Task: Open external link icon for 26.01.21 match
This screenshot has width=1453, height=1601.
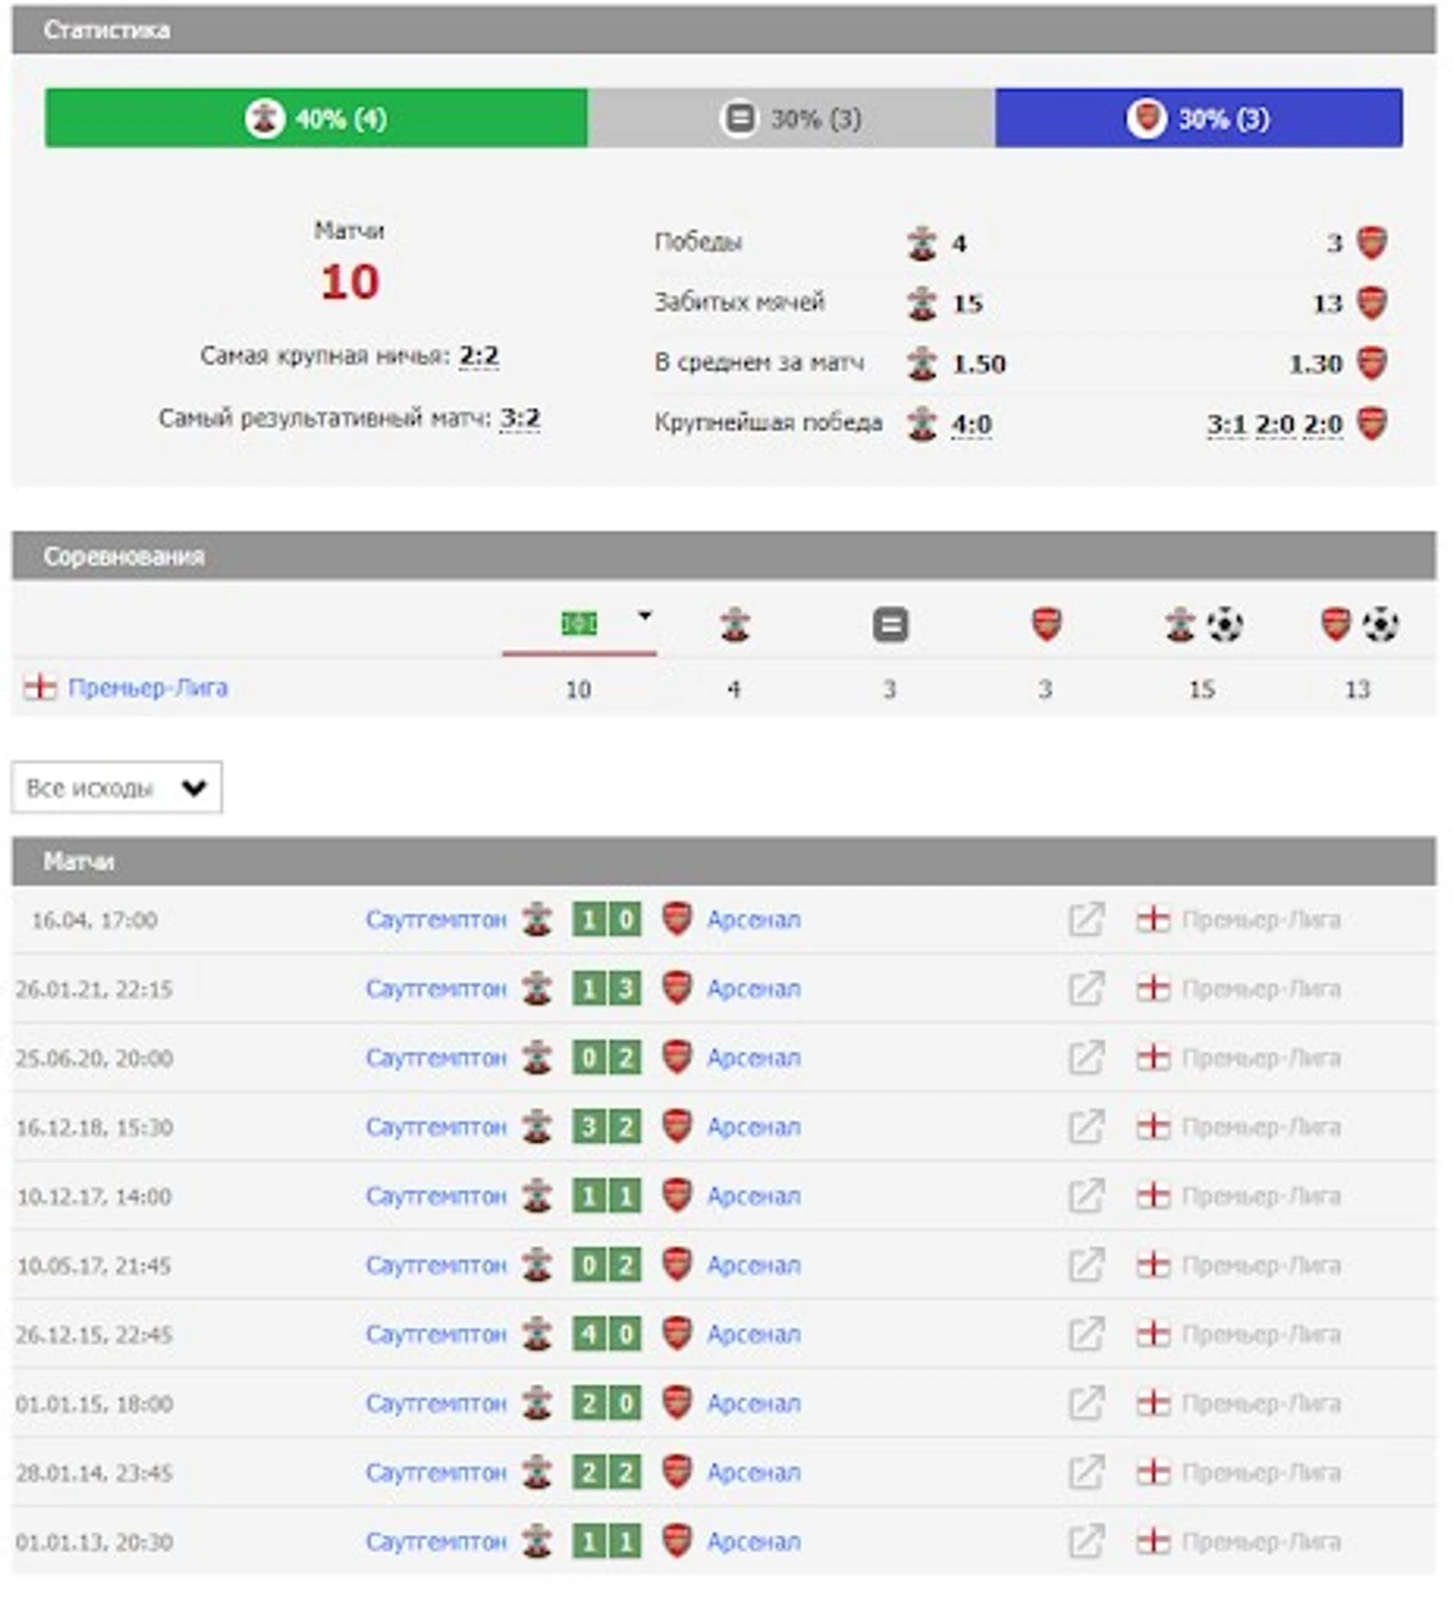Action: (1086, 989)
